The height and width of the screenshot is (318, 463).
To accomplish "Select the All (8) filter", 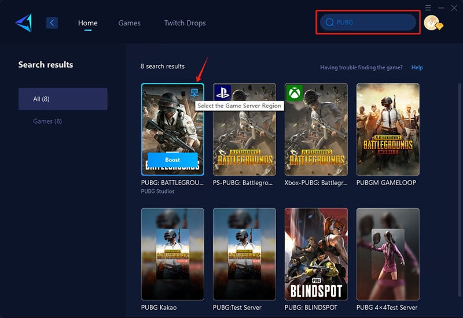I will click(63, 99).
